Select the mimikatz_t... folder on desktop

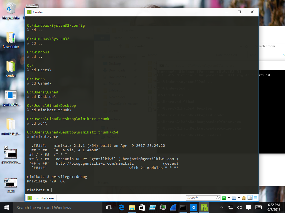click(11, 127)
